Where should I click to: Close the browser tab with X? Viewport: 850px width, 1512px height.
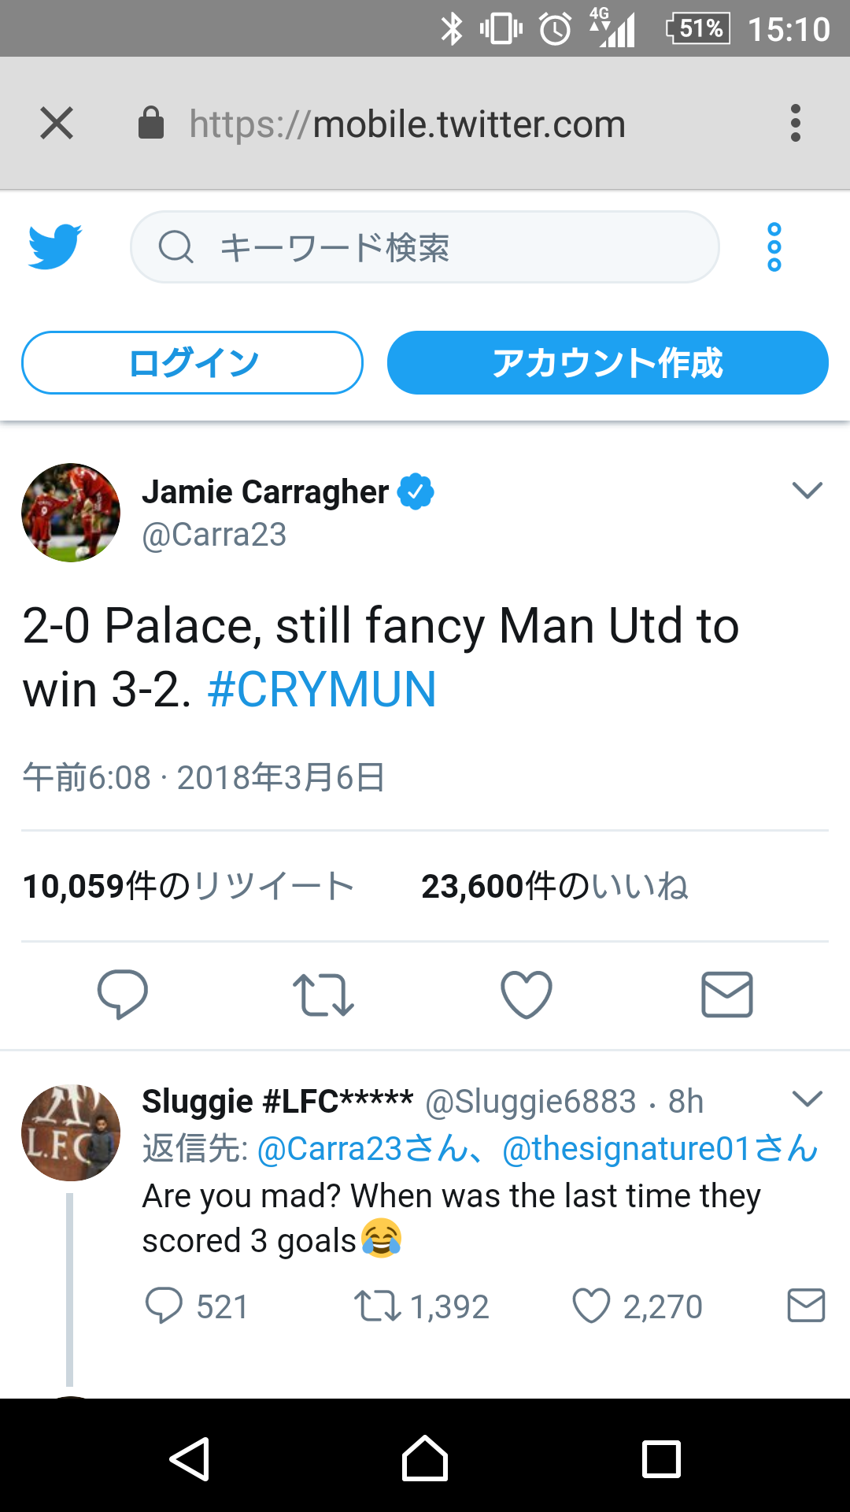click(x=57, y=124)
